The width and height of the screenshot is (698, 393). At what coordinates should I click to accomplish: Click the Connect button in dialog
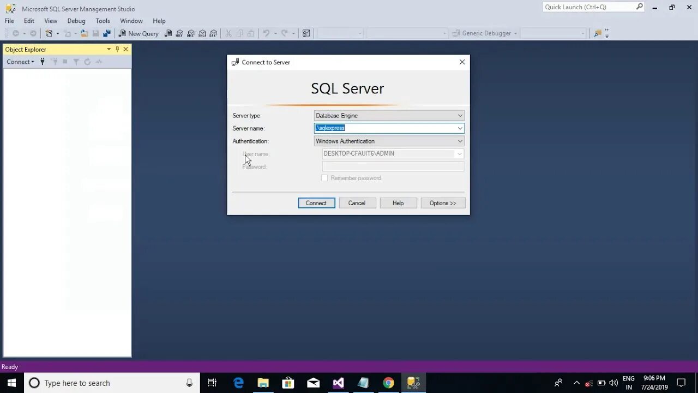point(316,203)
